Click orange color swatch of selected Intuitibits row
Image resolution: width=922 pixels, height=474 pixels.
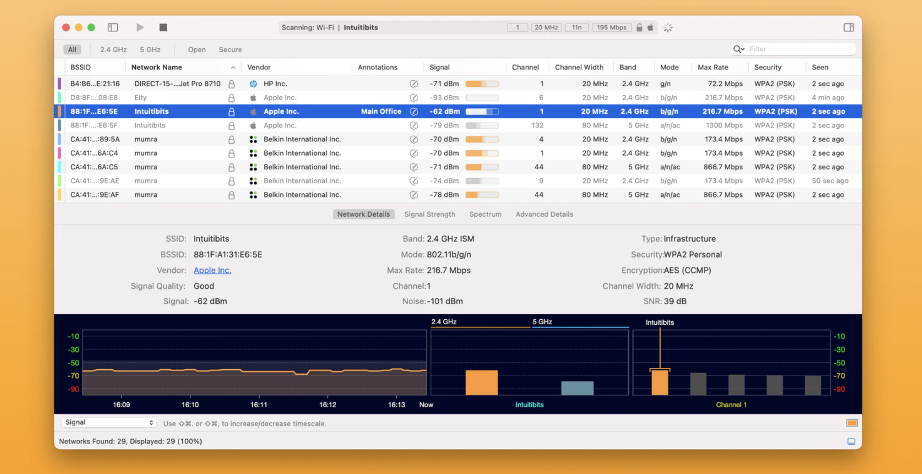[59, 111]
